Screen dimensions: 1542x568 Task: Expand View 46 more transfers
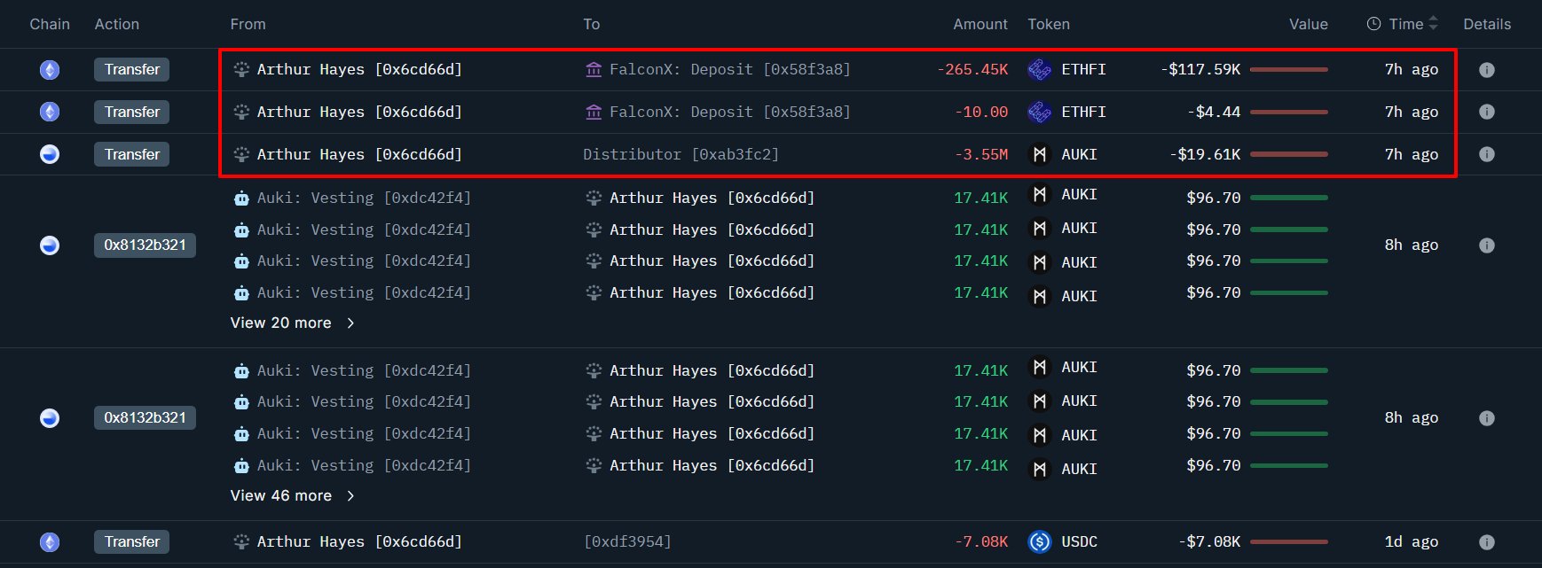click(292, 495)
